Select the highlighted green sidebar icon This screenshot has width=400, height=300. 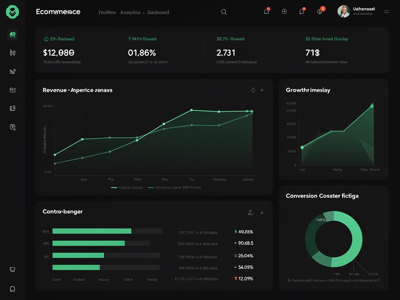12,35
